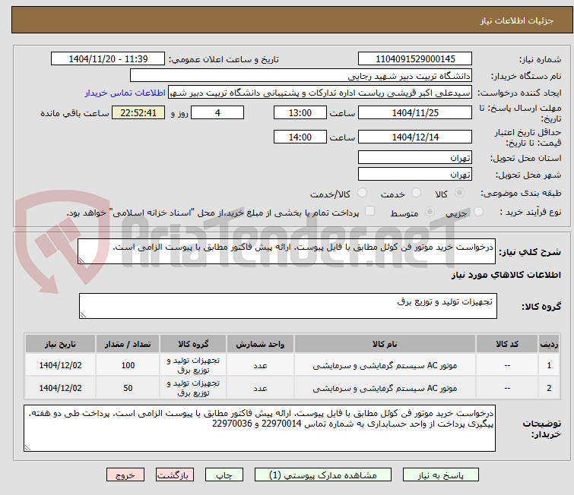Click row 1 product name cell

coord(385,365)
